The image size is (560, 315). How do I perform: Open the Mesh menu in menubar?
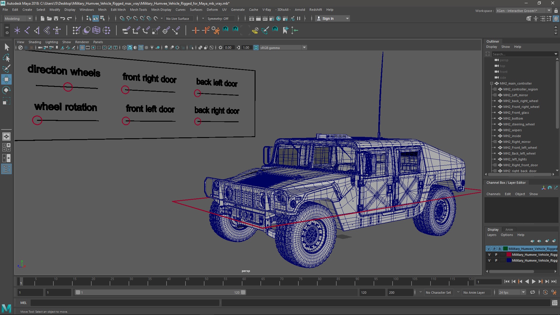(102, 9)
